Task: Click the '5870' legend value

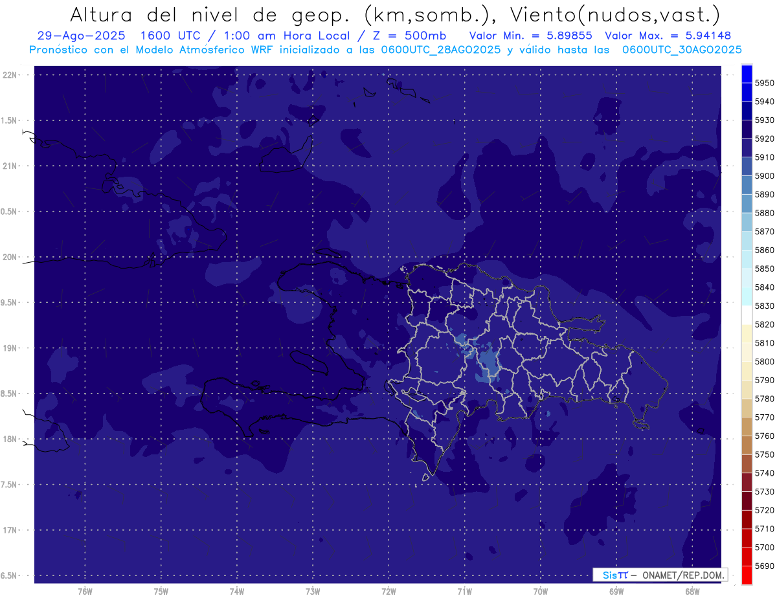Action: (x=764, y=232)
